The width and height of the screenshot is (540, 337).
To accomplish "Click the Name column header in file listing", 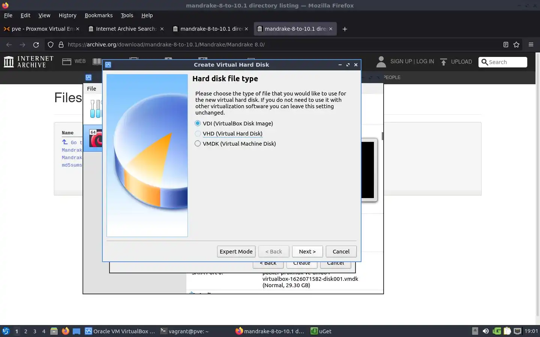I will [67, 133].
